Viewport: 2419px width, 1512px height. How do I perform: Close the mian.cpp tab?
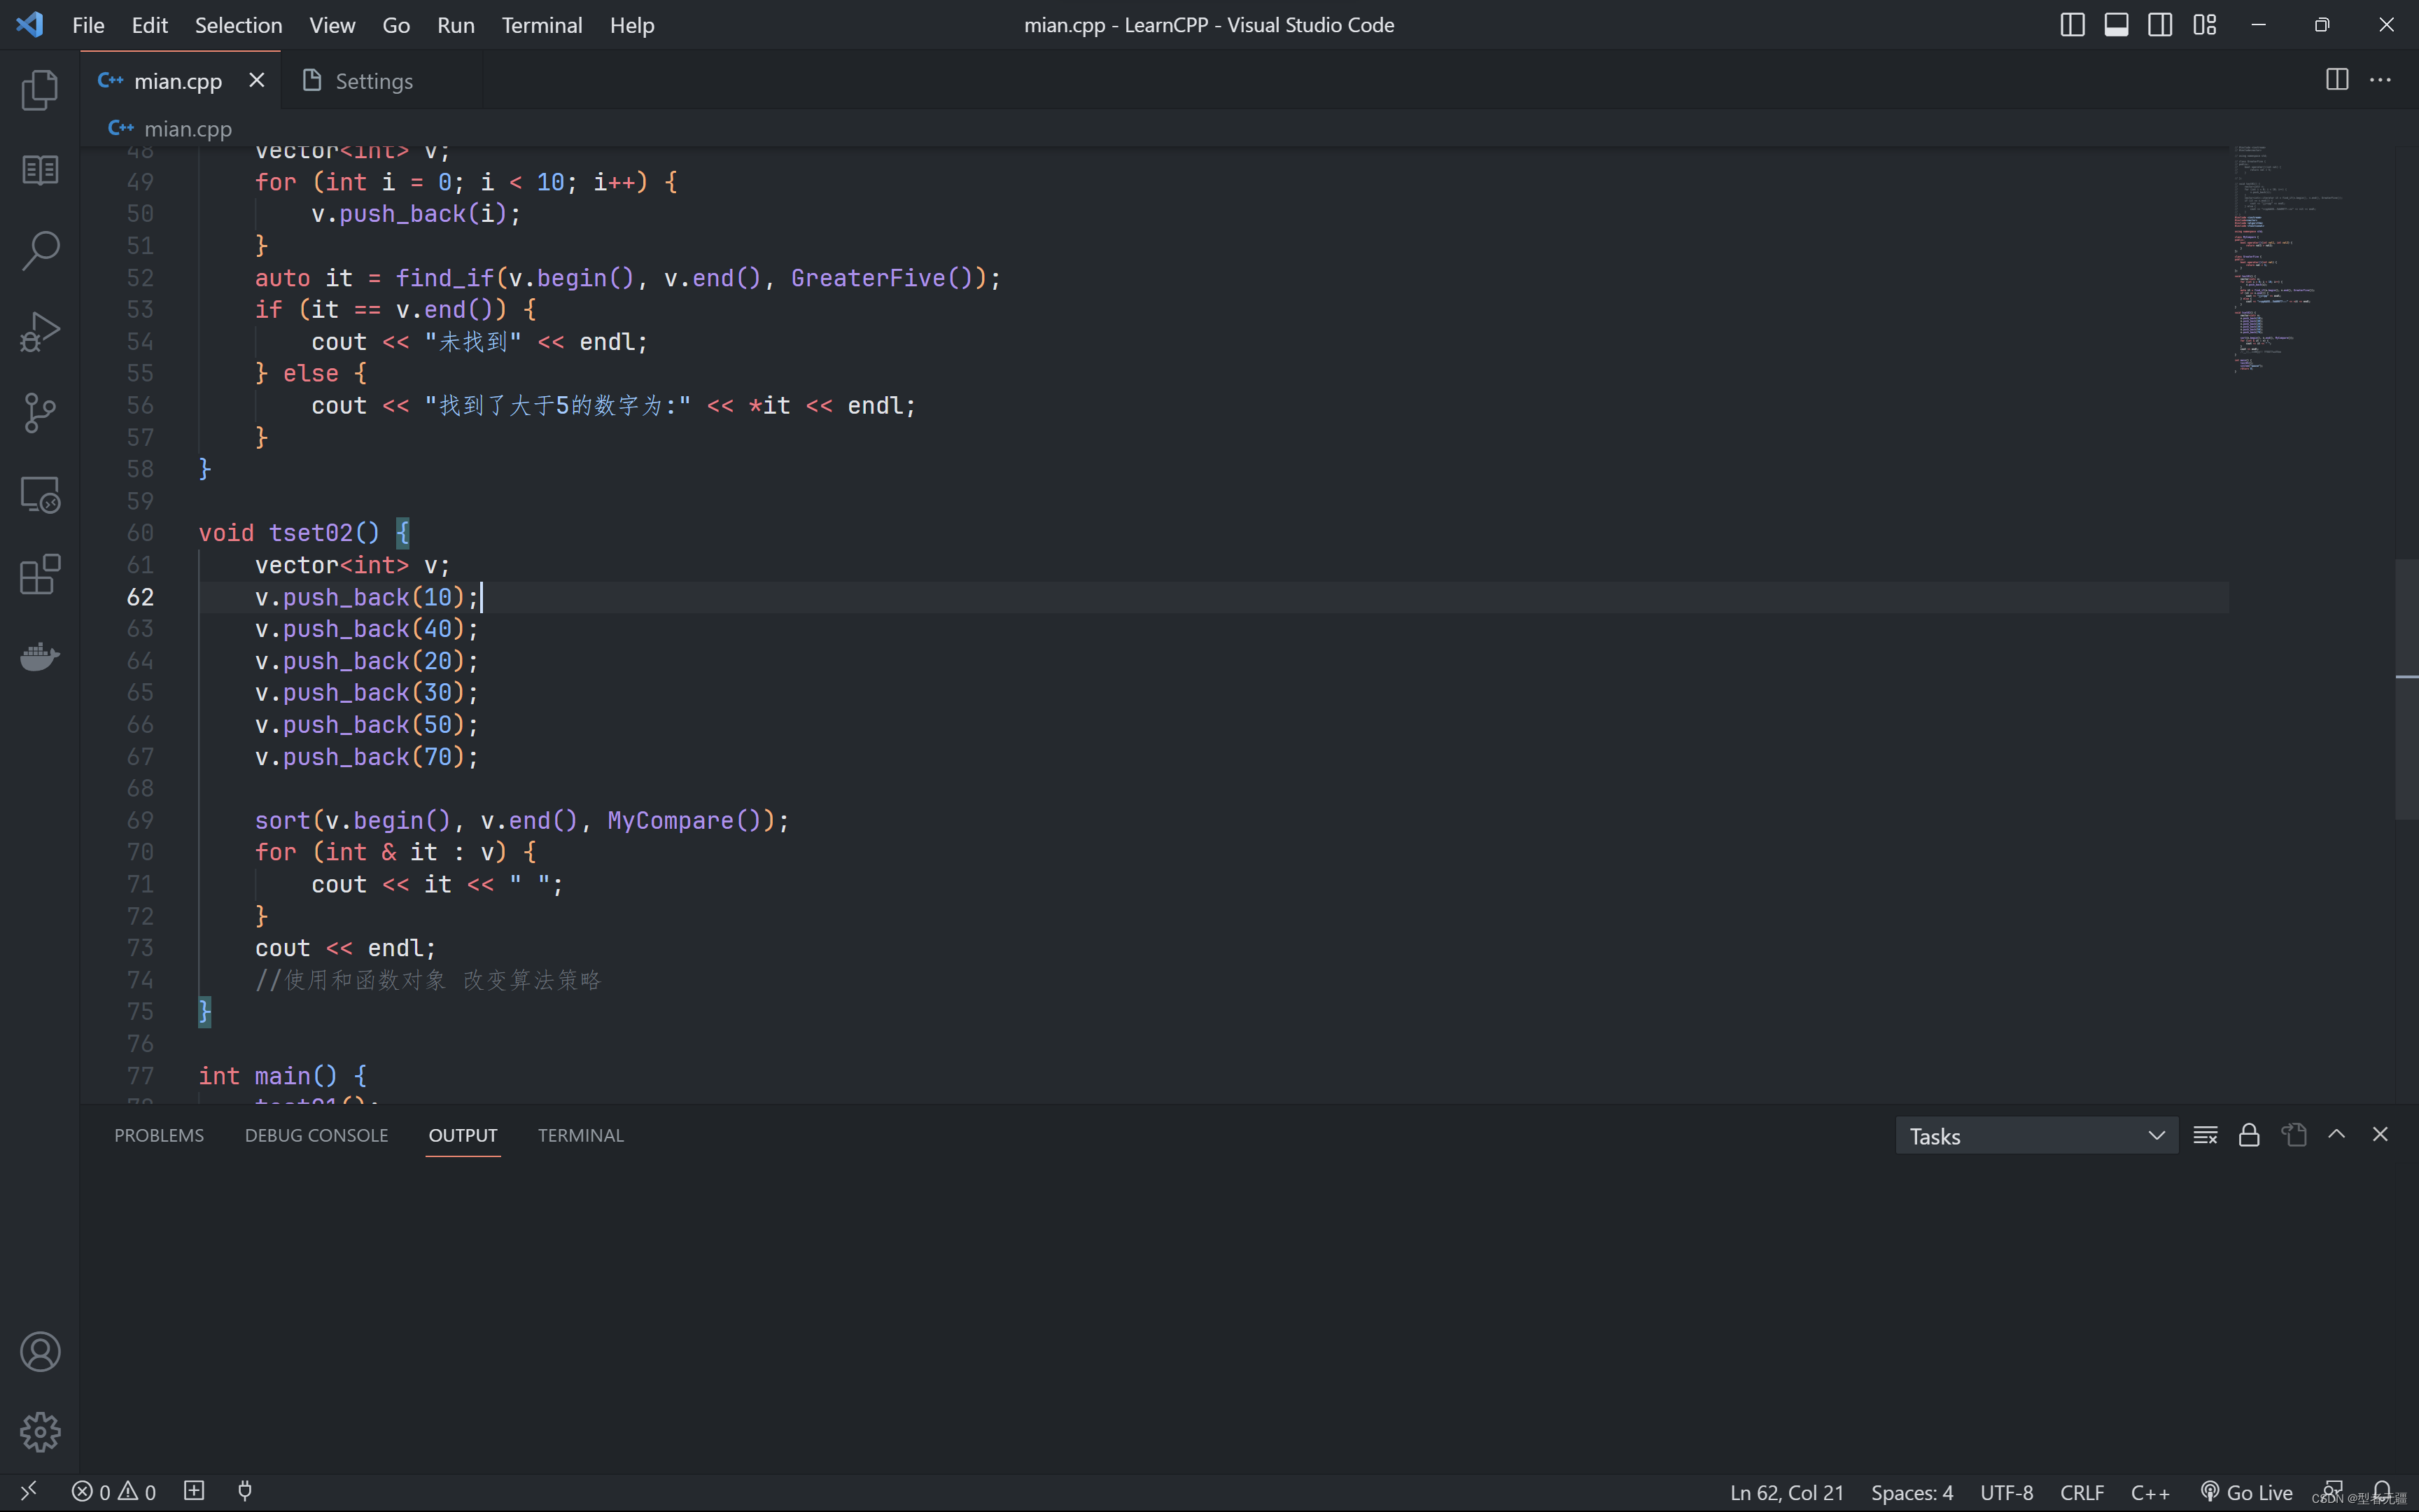tap(257, 80)
